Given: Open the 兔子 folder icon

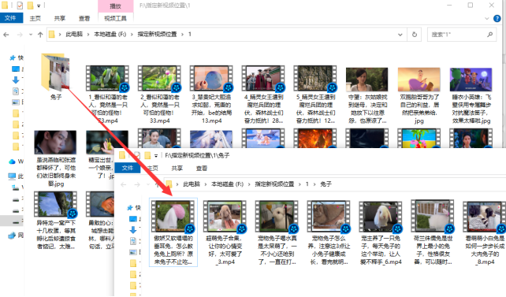Looking at the screenshot, I should [x=55, y=72].
